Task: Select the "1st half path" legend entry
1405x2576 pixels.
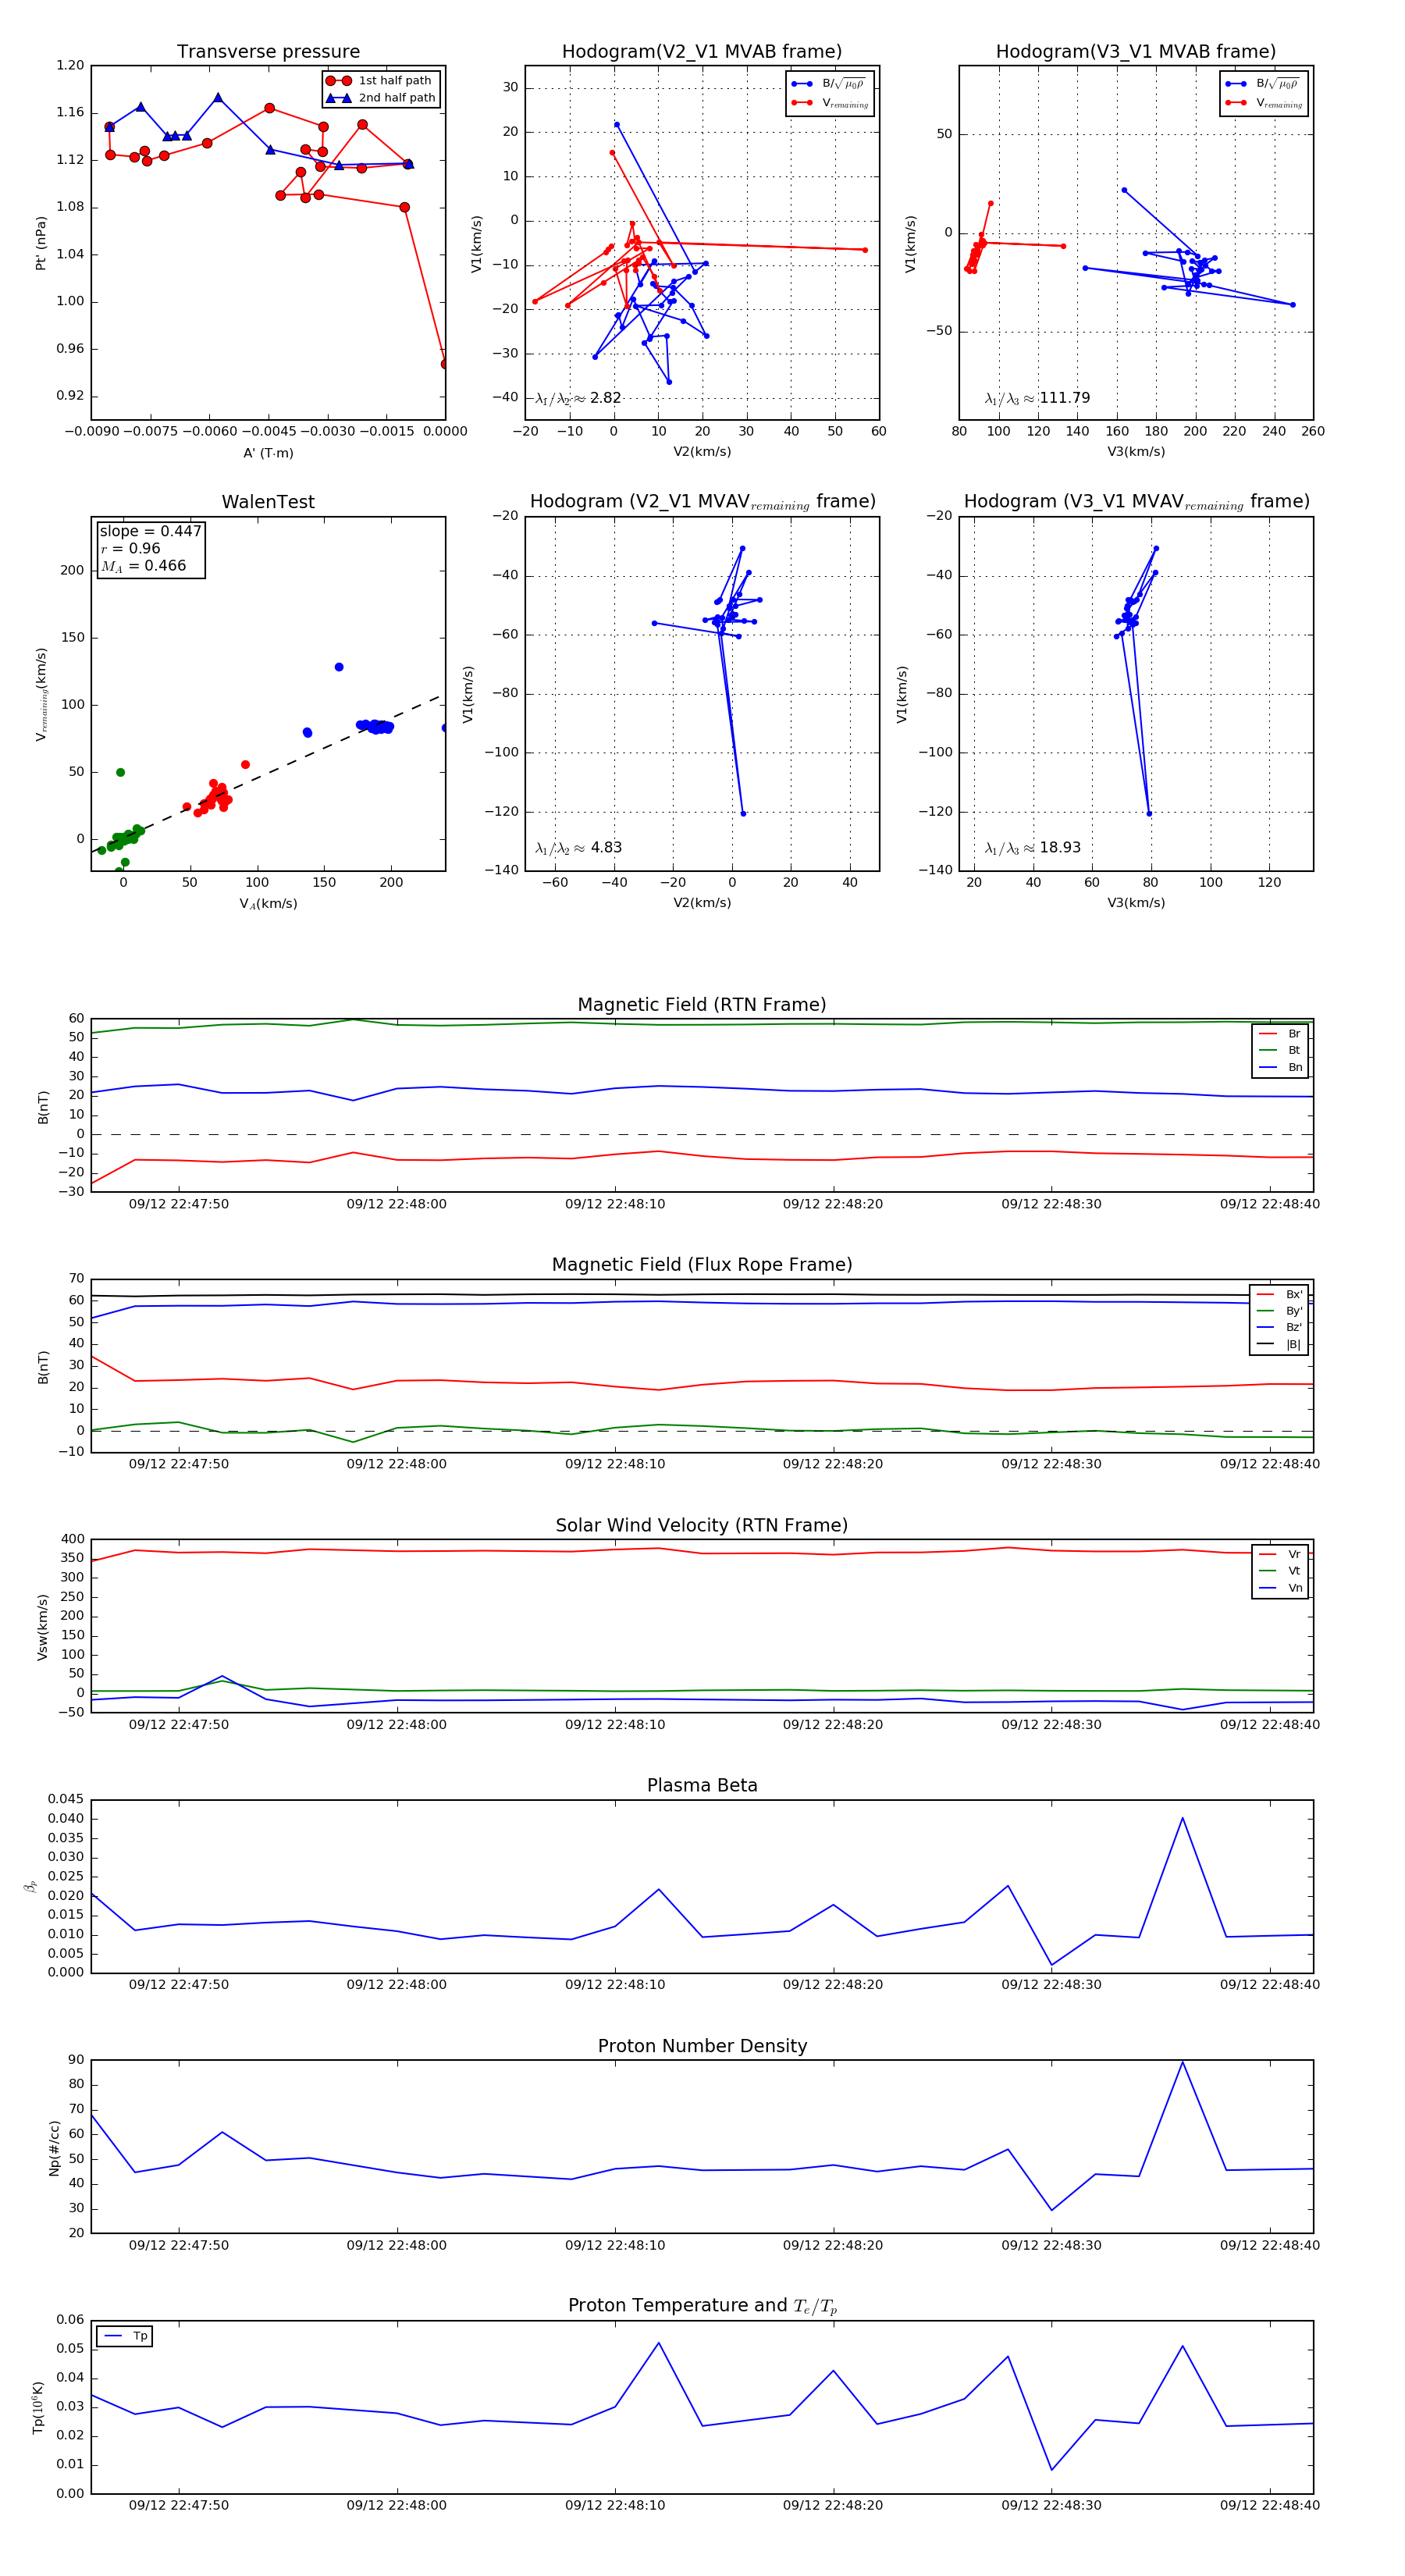Action: [380, 80]
